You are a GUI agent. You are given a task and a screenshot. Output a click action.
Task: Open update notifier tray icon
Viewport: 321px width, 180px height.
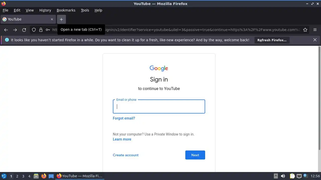tap(305, 176)
